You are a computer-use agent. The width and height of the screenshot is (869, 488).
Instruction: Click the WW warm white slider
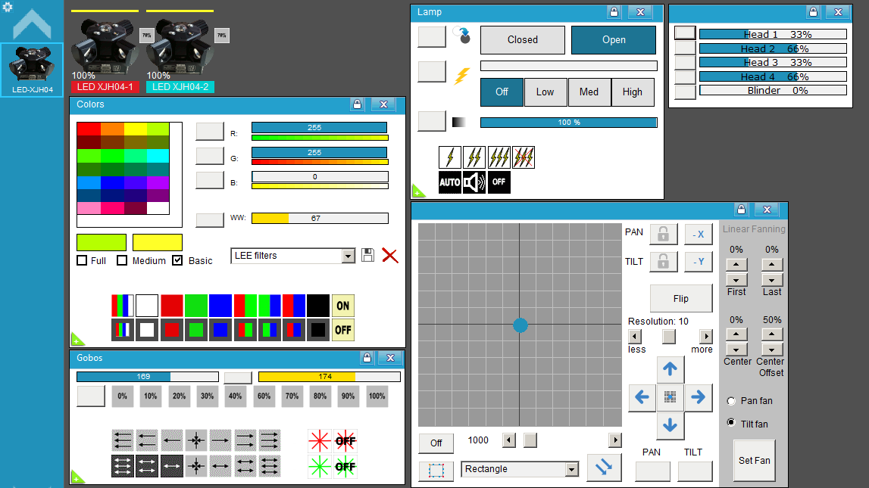pos(320,218)
